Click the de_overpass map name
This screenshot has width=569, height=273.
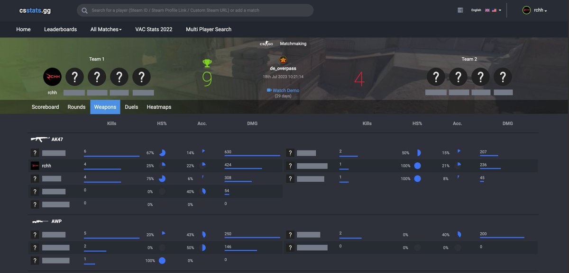pyautogui.click(x=283, y=69)
